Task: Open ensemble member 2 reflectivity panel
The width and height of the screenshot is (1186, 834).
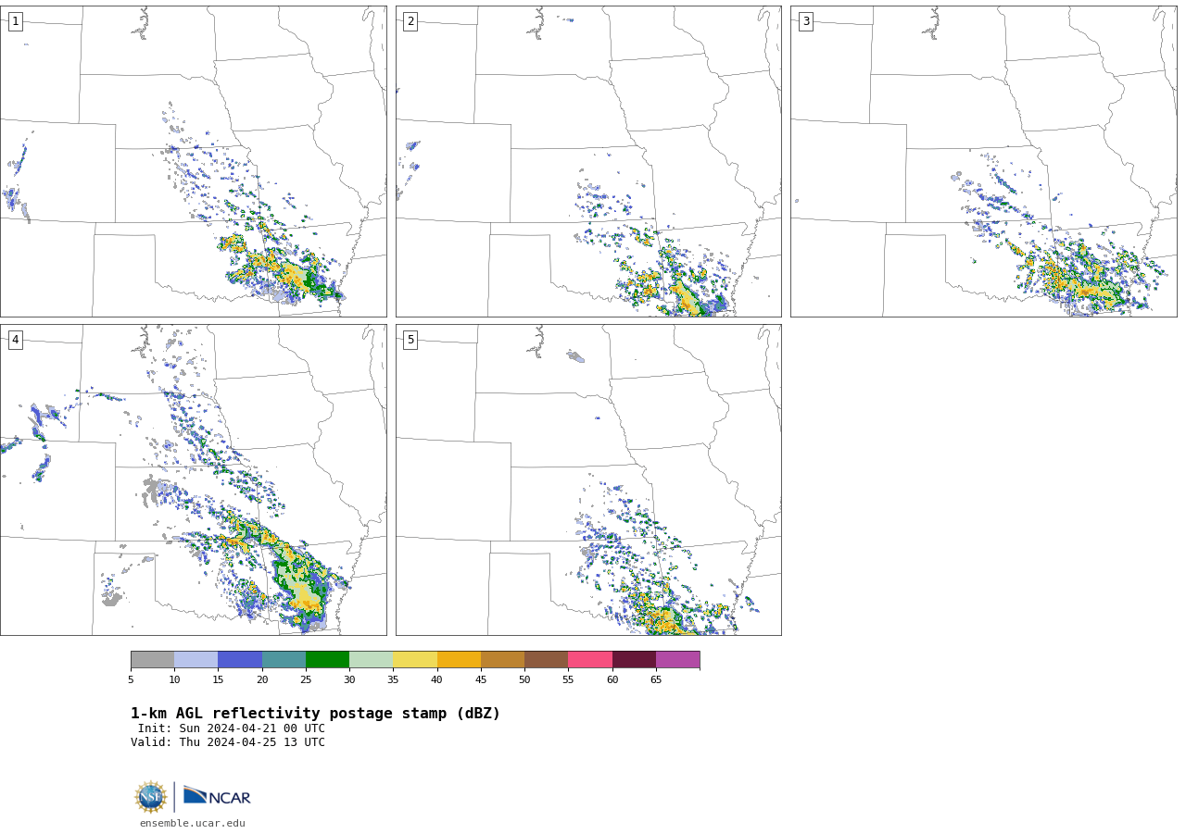Action: pyautogui.click(x=588, y=161)
